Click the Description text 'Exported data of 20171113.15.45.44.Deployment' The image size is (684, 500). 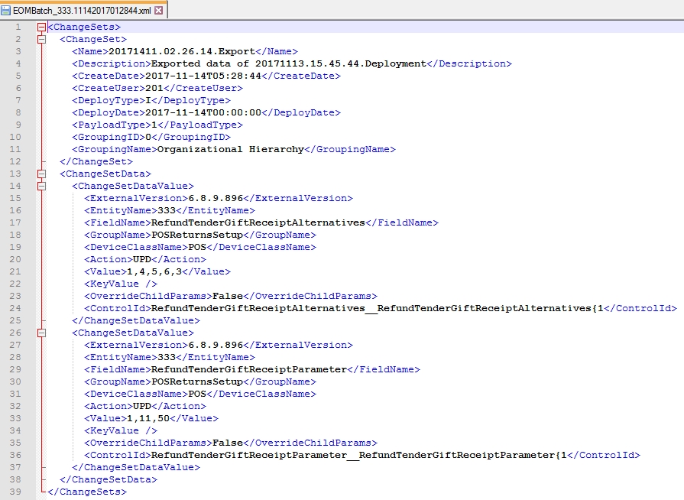[288, 63]
